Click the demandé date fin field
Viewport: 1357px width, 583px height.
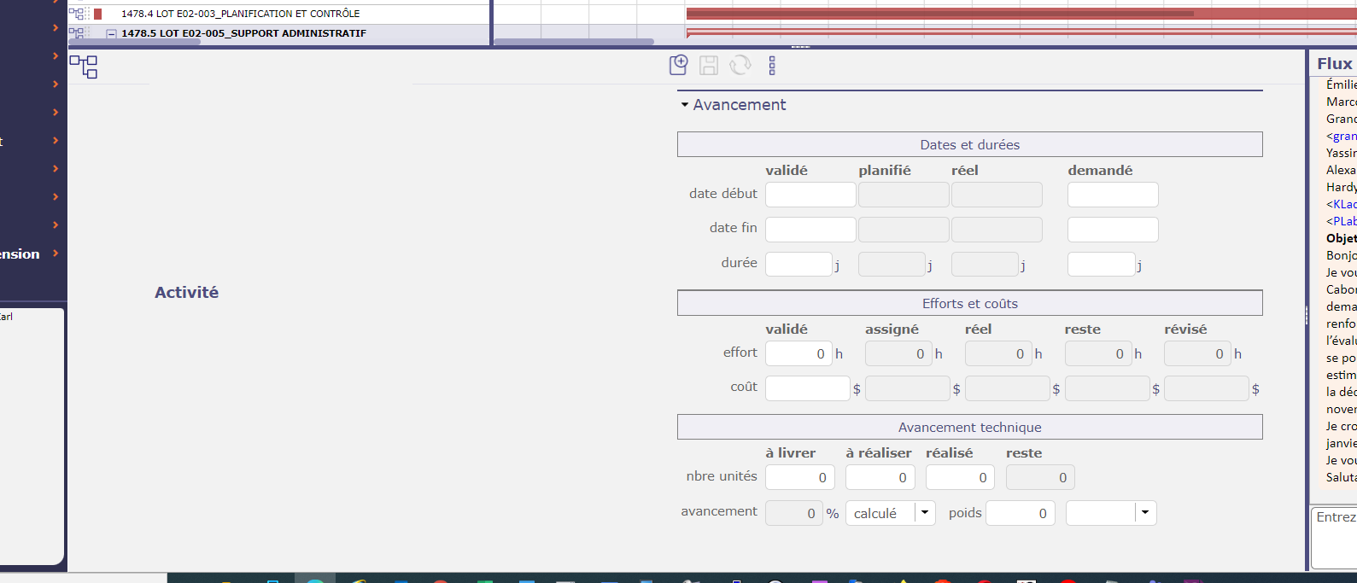[x=1113, y=230]
